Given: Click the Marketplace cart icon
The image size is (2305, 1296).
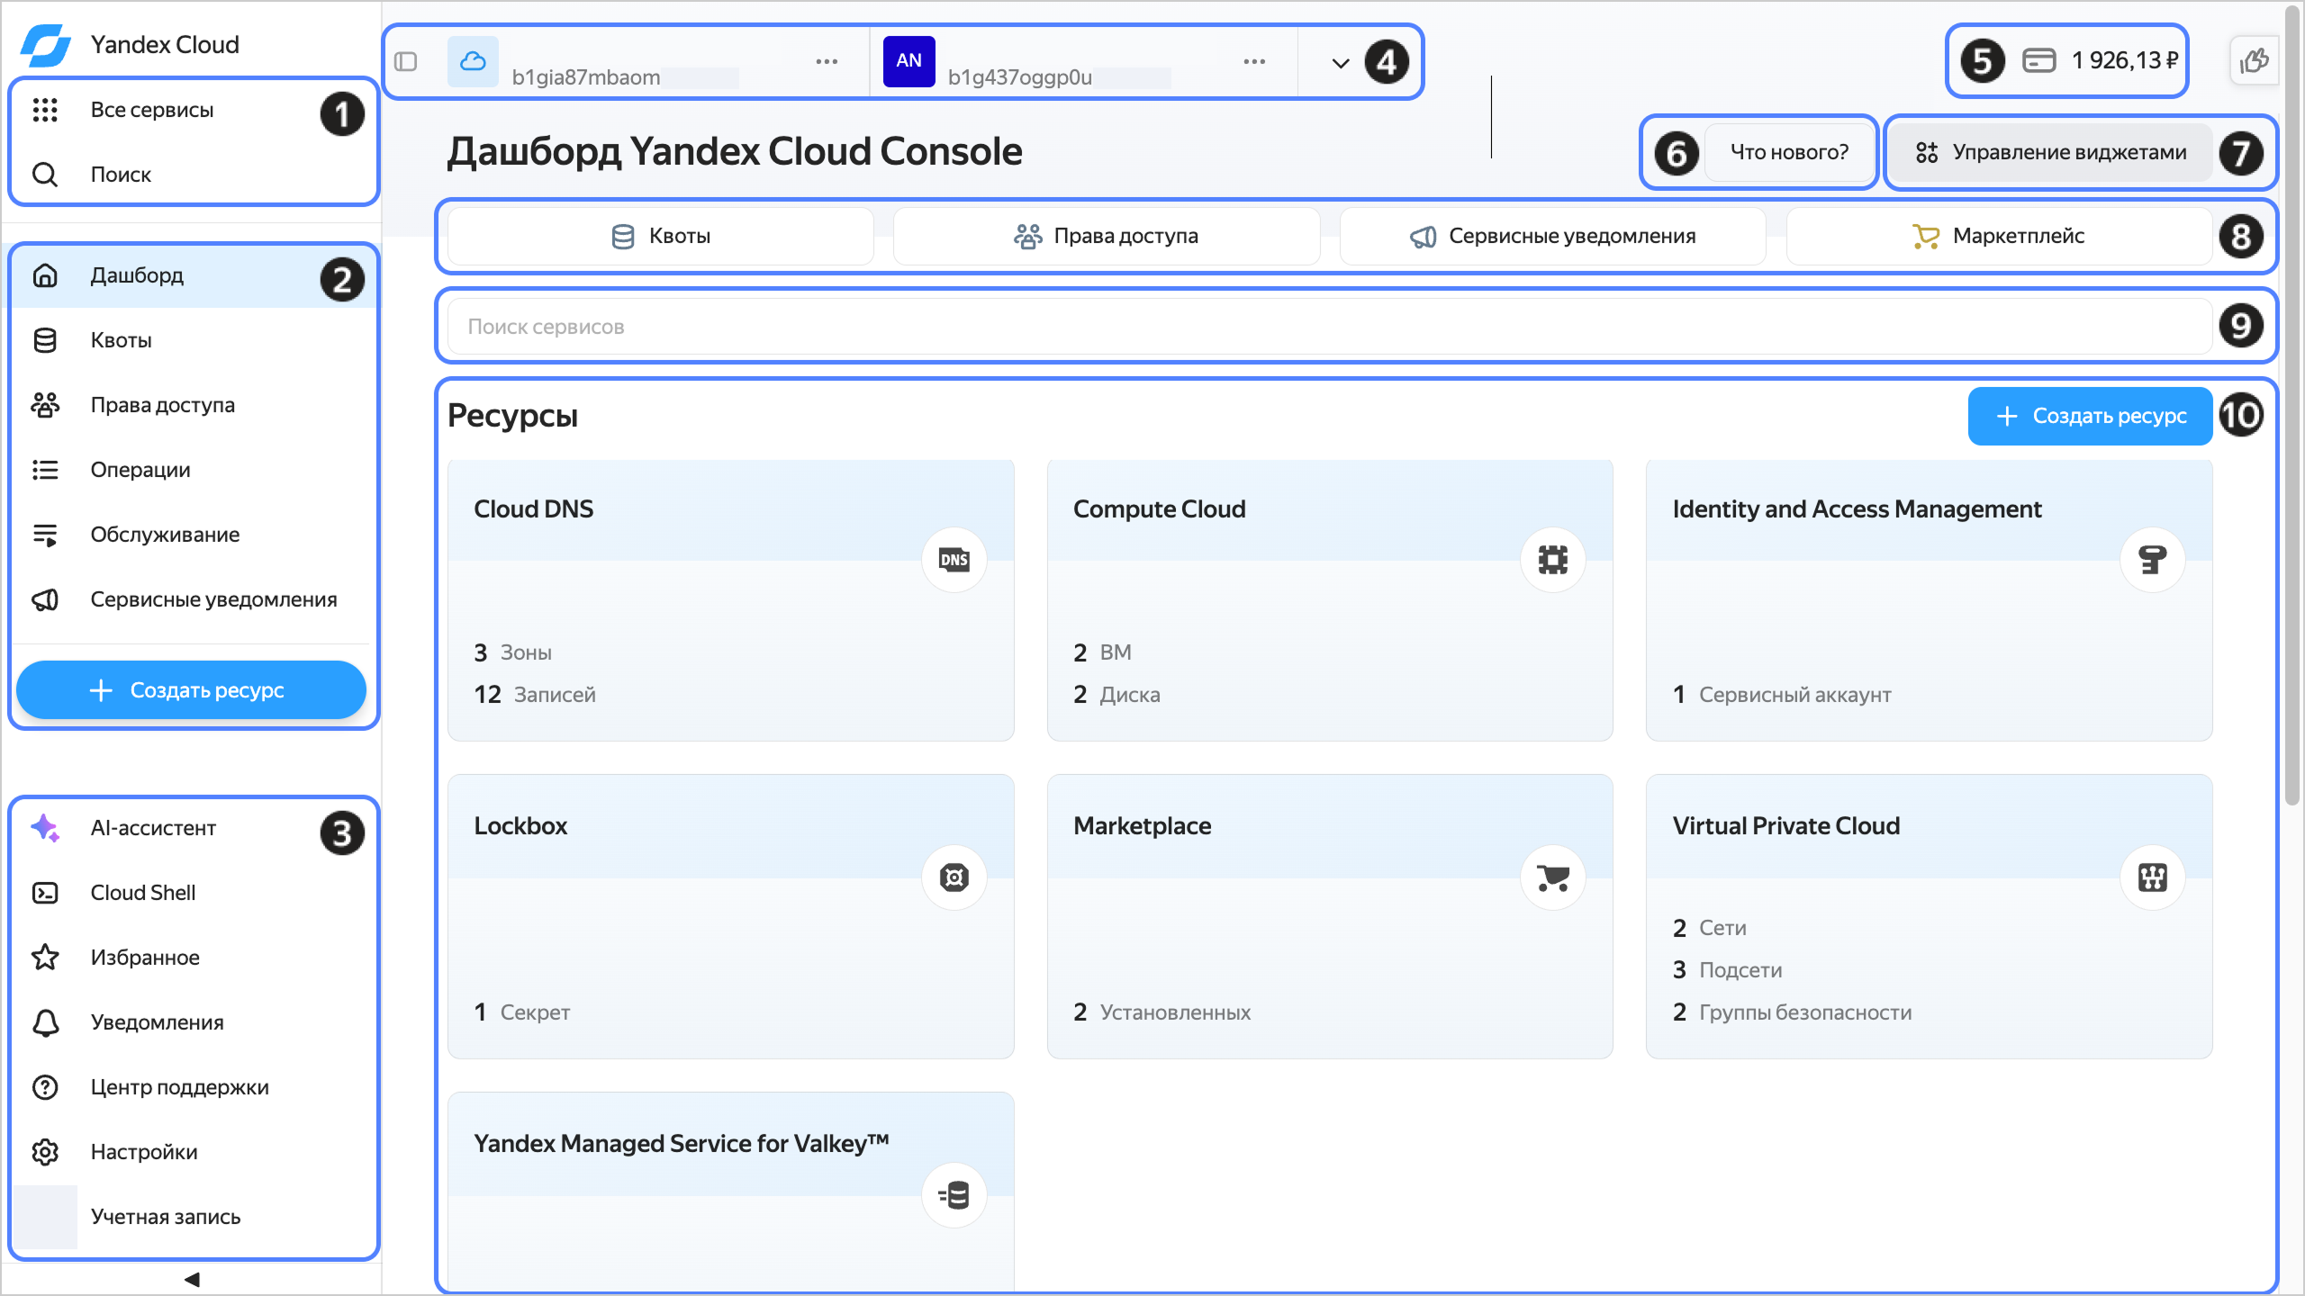Looking at the screenshot, I should (1553, 877).
